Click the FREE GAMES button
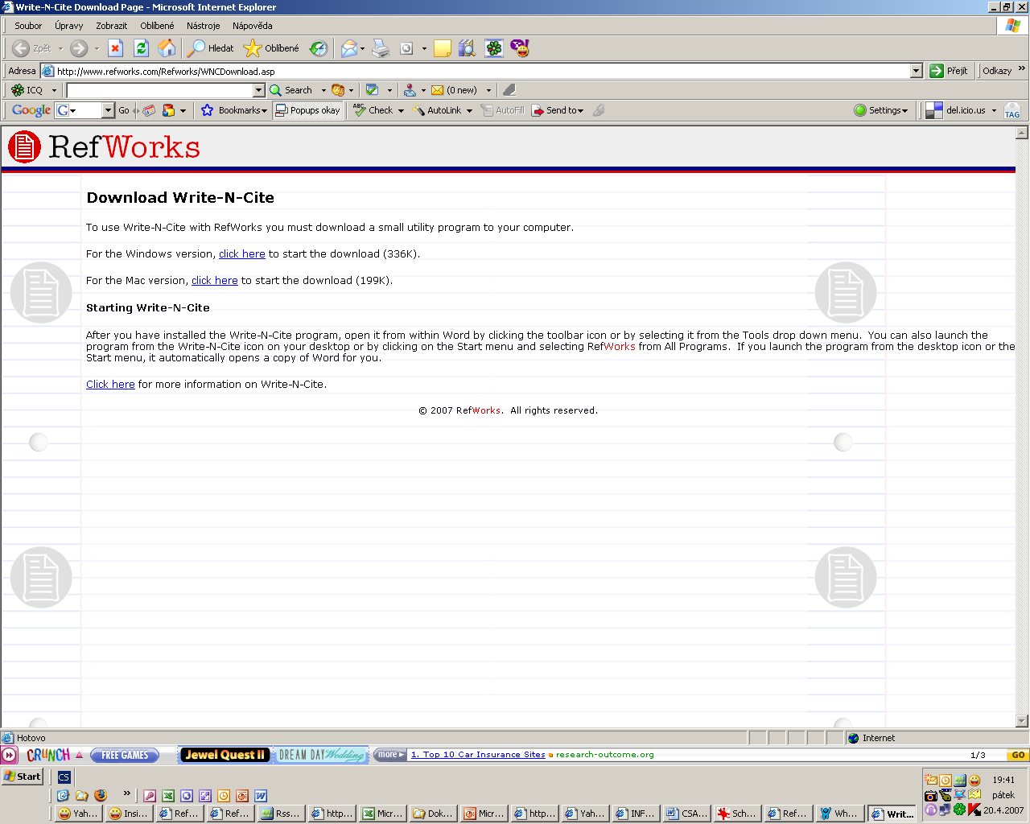The height and width of the screenshot is (824, 1030). 125,755
